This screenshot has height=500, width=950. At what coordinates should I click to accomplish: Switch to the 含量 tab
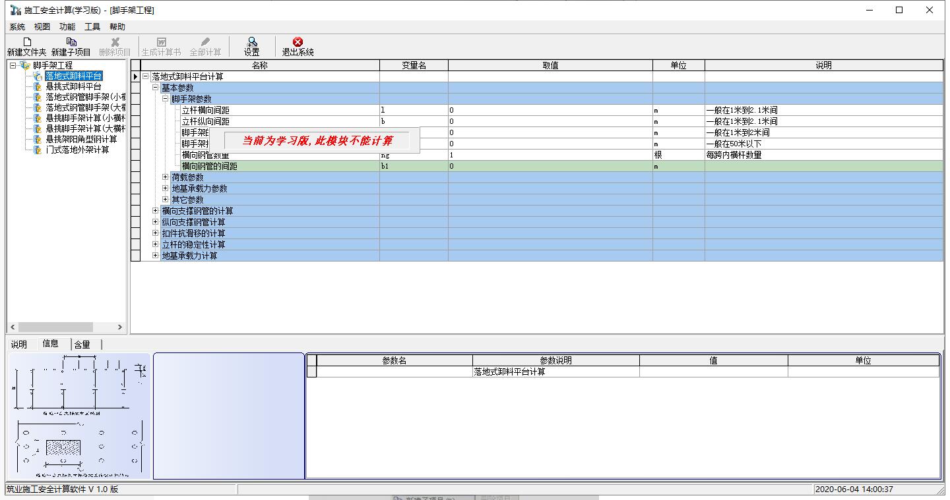coord(84,343)
